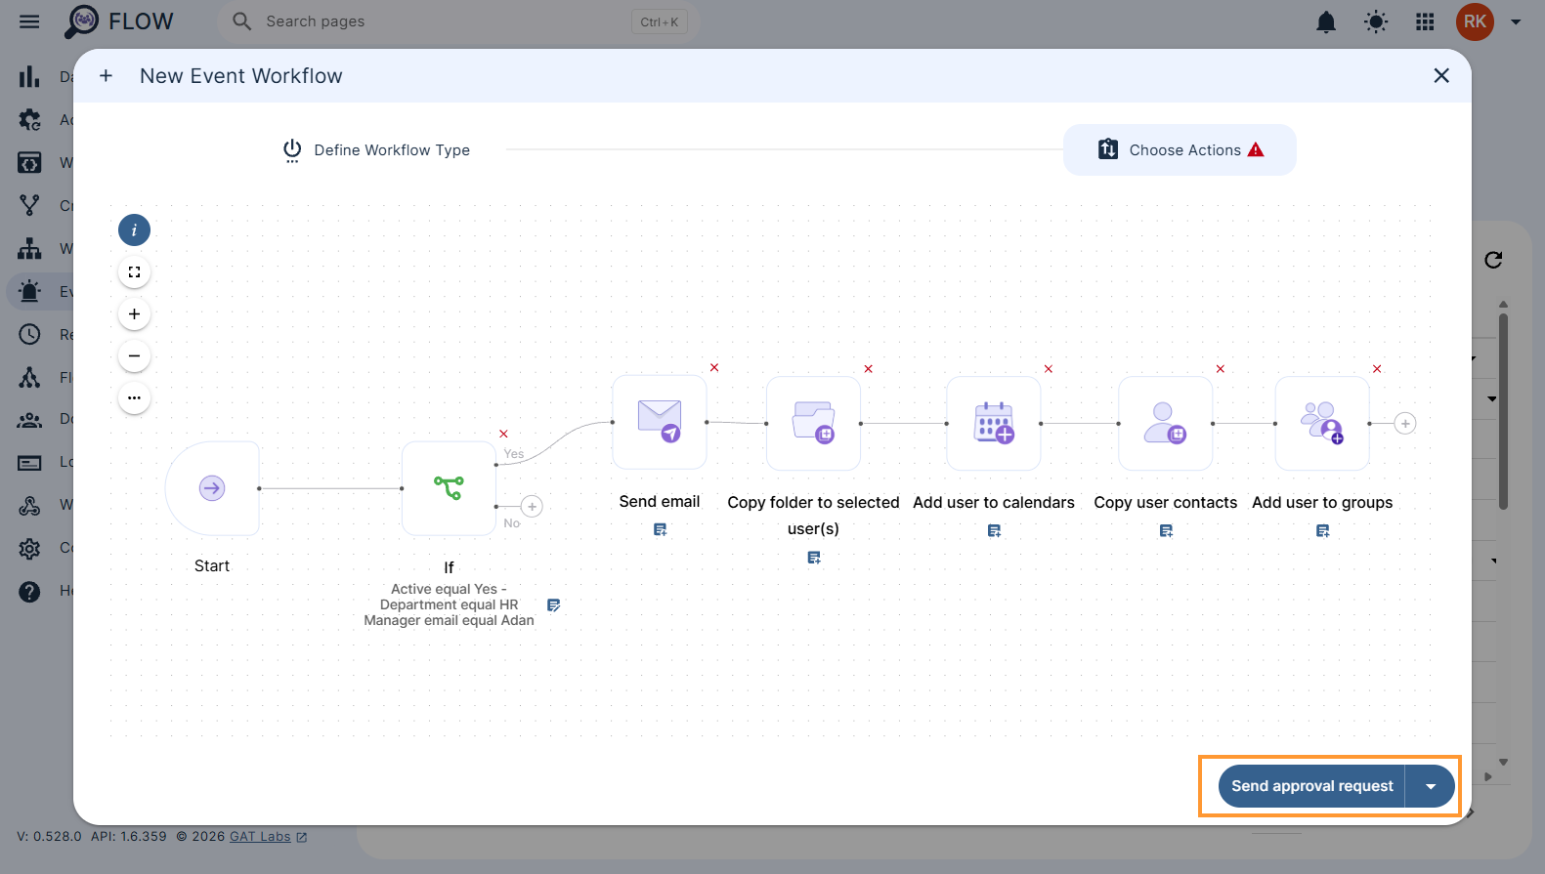
Task: Delete the Add user to calendars action
Action: coord(1049,368)
